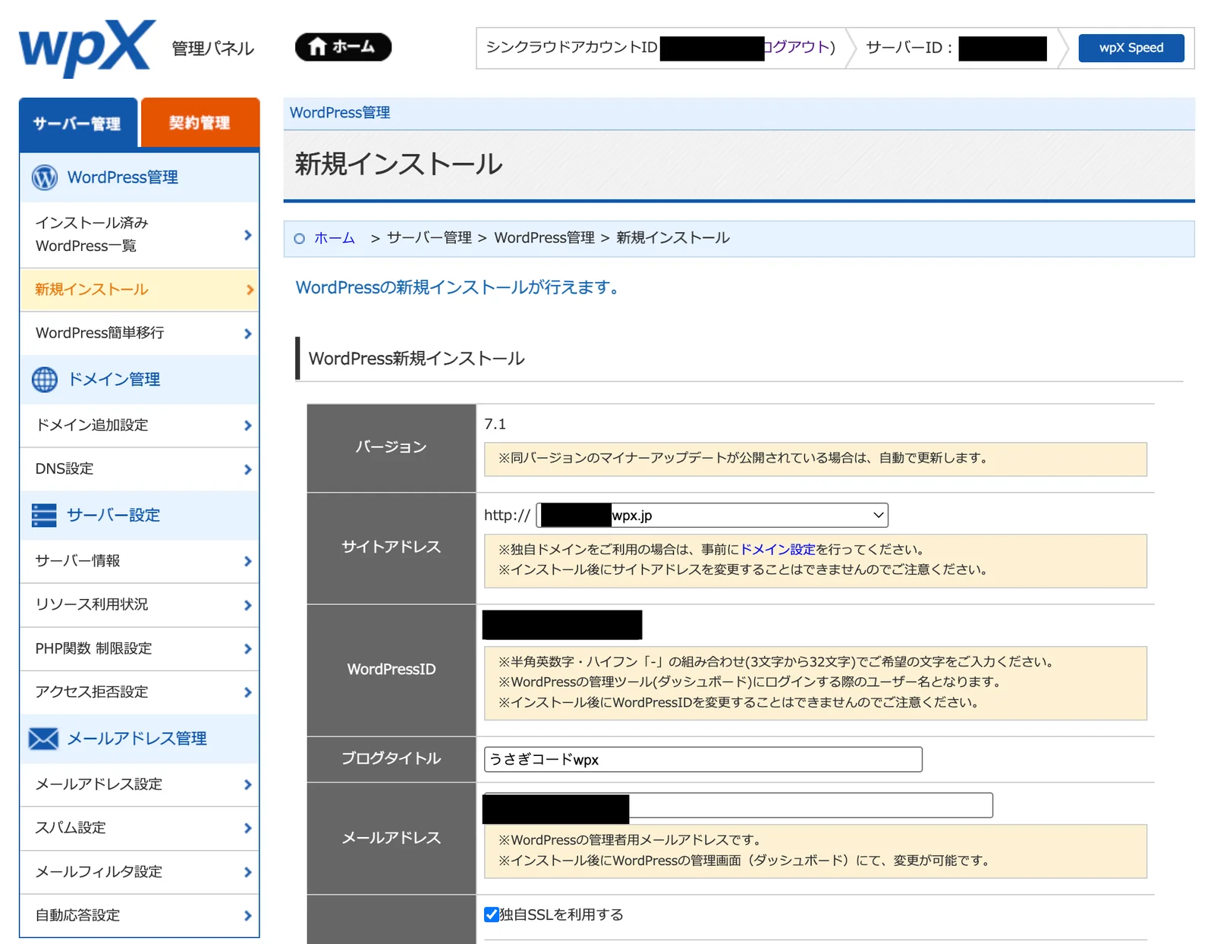1214x944 pixels.
Task: Click ドメイン設定 link in site address note
Action: point(778,550)
